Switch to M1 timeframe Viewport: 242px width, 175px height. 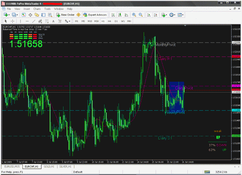click(x=77, y=21)
